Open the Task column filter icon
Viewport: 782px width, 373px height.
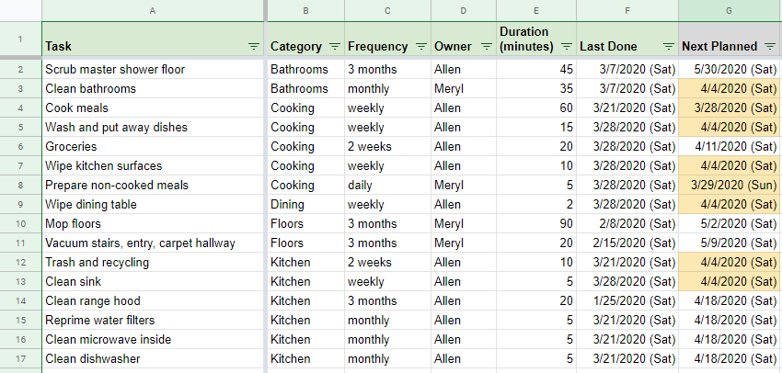[x=254, y=46]
